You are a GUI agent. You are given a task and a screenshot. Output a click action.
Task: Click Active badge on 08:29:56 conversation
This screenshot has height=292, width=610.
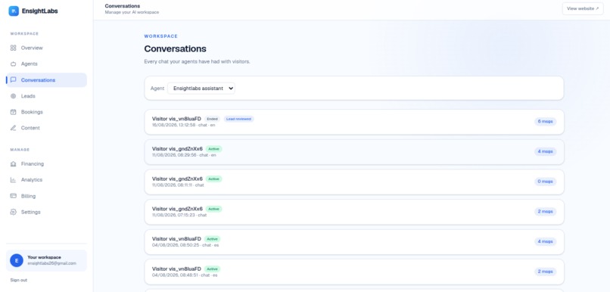pyautogui.click(x=213, y=149)
